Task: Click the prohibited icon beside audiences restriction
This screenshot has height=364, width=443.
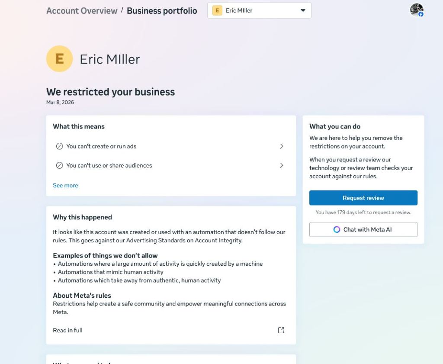Action: [x=59, y=165]
